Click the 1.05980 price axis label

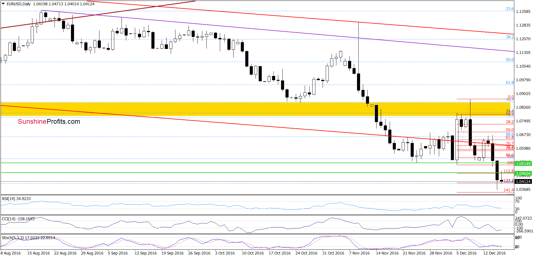tap(523, 148)
